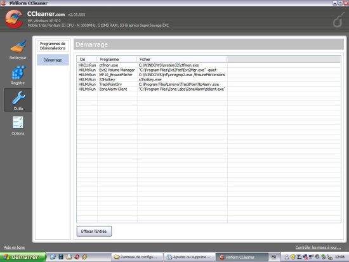Click the first quick launch icon
Screen dimensions: 349x262
pos(53,257)
